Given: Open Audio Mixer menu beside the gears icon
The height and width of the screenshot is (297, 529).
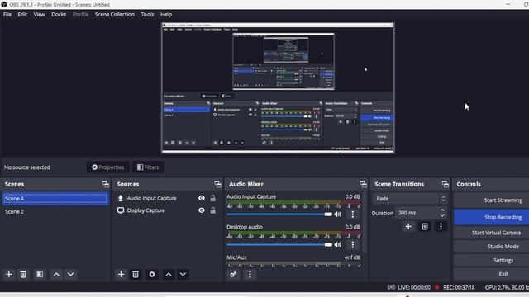Looking at the screenshot, I should coord(250,275).
